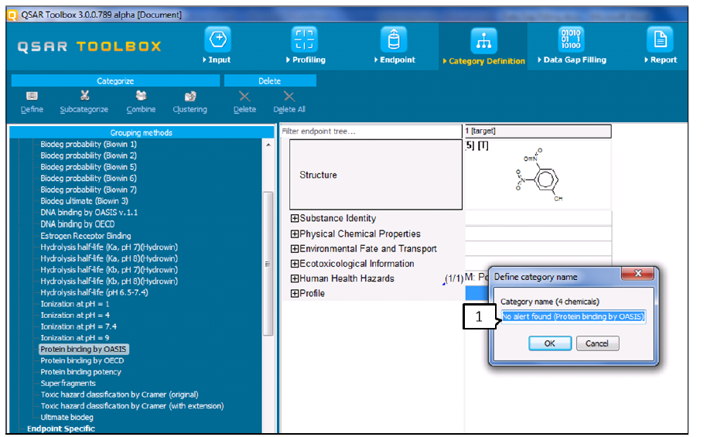Expand the Human Health Hazards node
Image resolution: width=707 pixels, height=437 pixels.
point(295,278)
